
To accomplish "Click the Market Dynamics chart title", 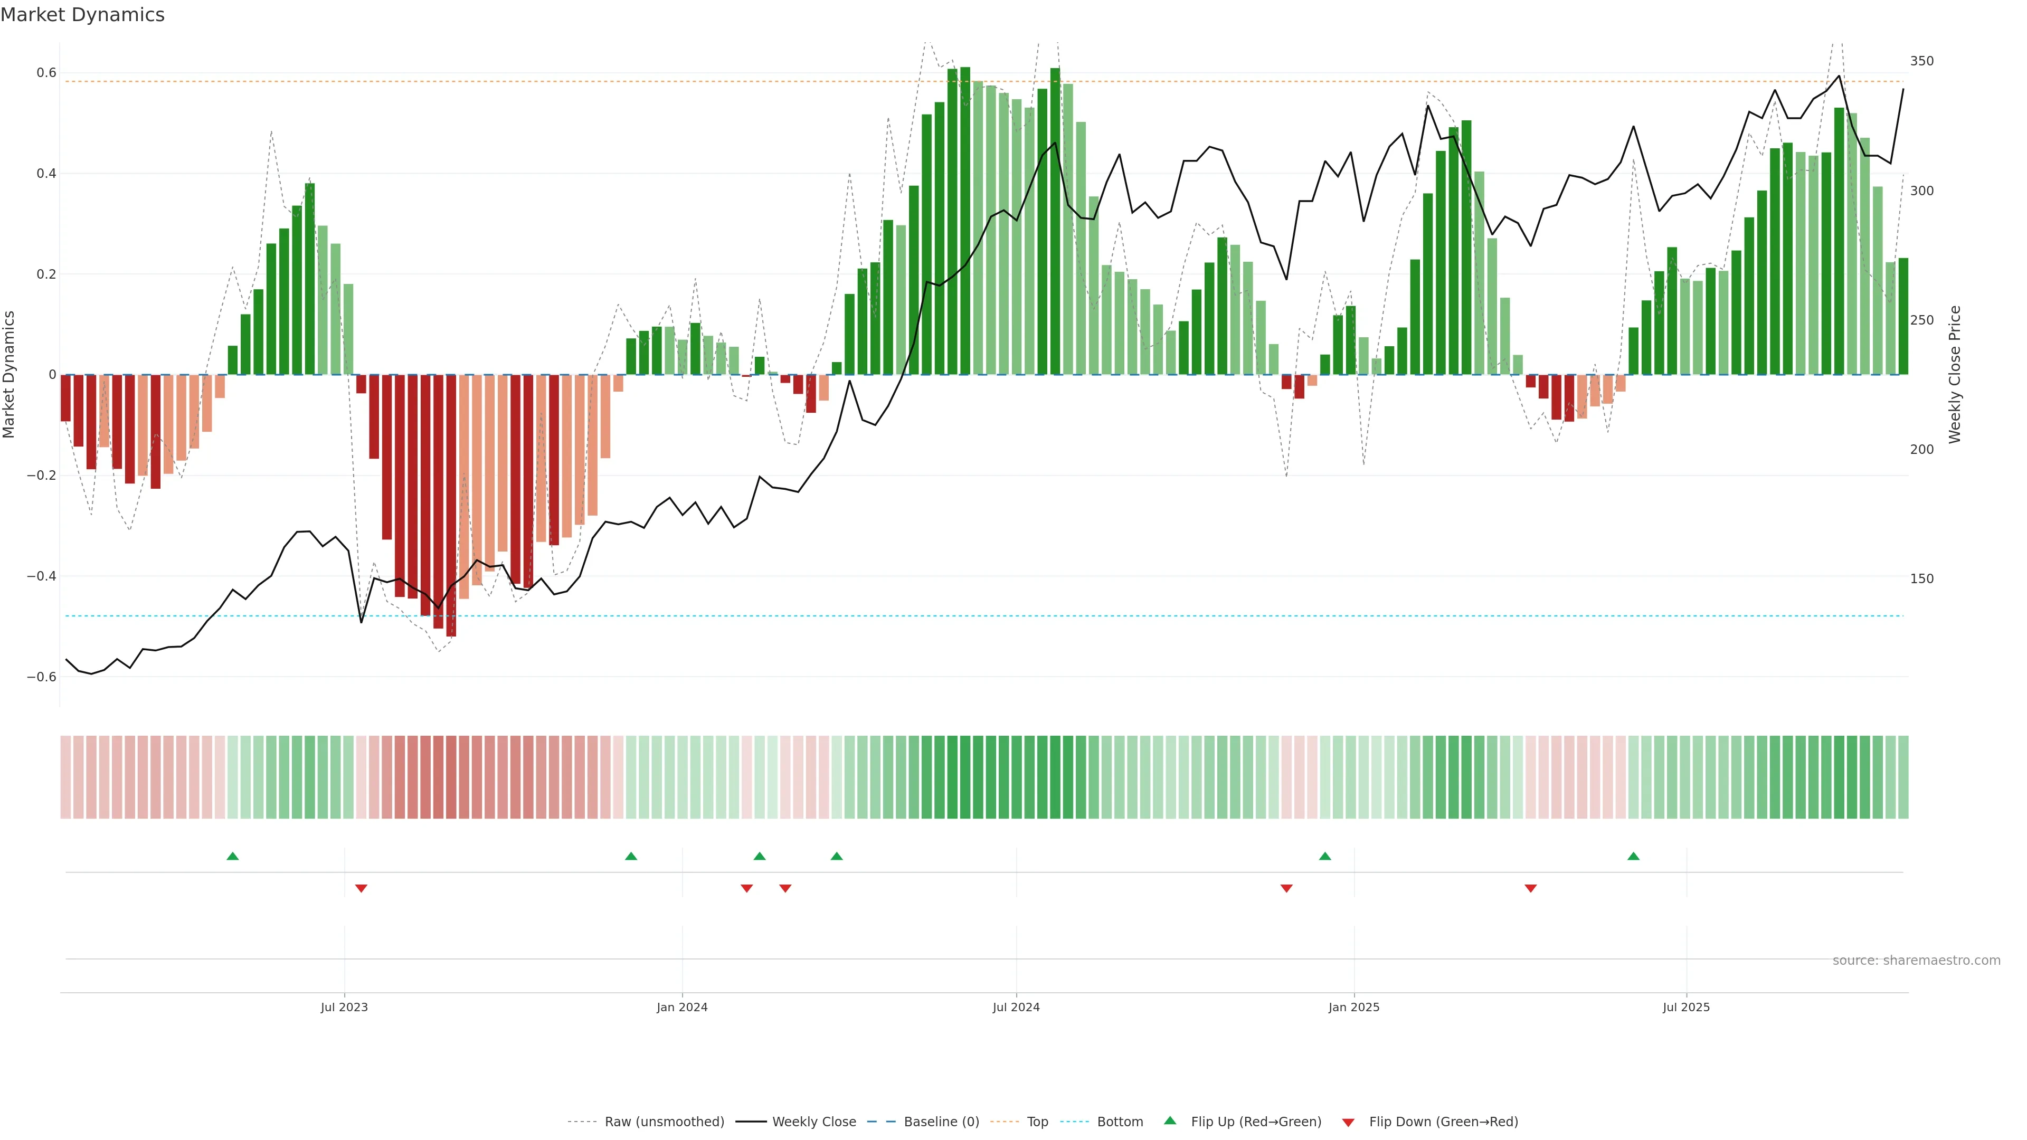I will click(x=83, y=15).
